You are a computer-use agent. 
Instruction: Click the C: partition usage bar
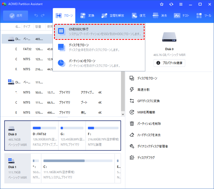[78, 161]
